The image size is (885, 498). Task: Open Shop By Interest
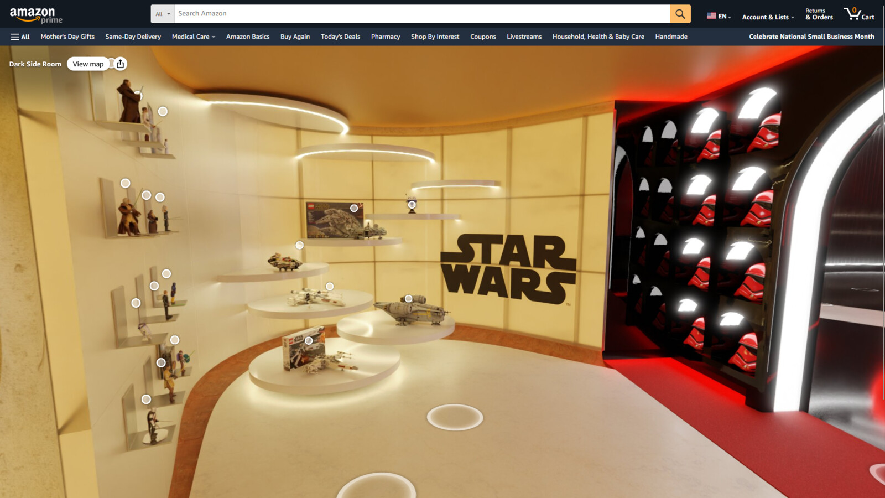[435, 37]
